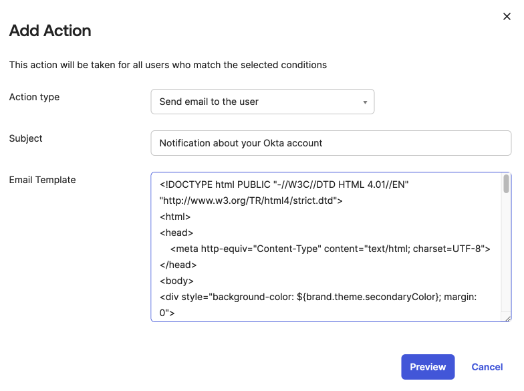Click the Email Template label
The image size is (524, 391).
click(42, 180)
